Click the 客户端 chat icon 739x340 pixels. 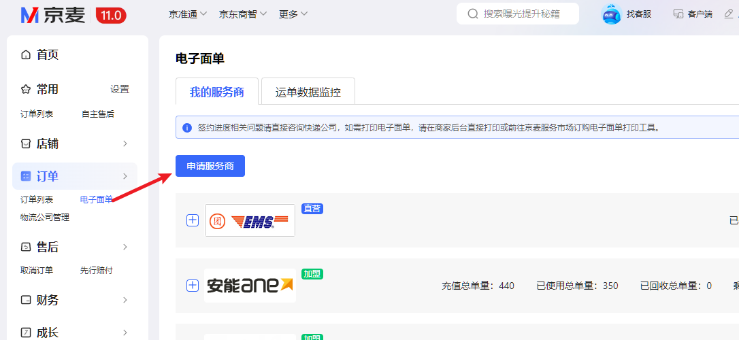click(x=678, y=14)
